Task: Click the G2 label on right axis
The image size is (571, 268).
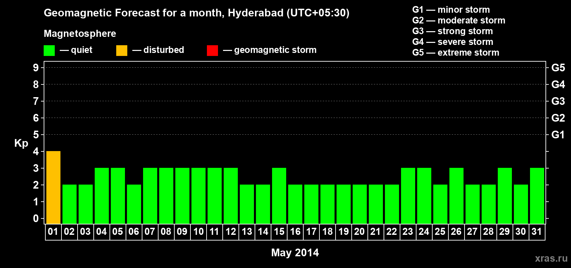Action: coord(558,118)
